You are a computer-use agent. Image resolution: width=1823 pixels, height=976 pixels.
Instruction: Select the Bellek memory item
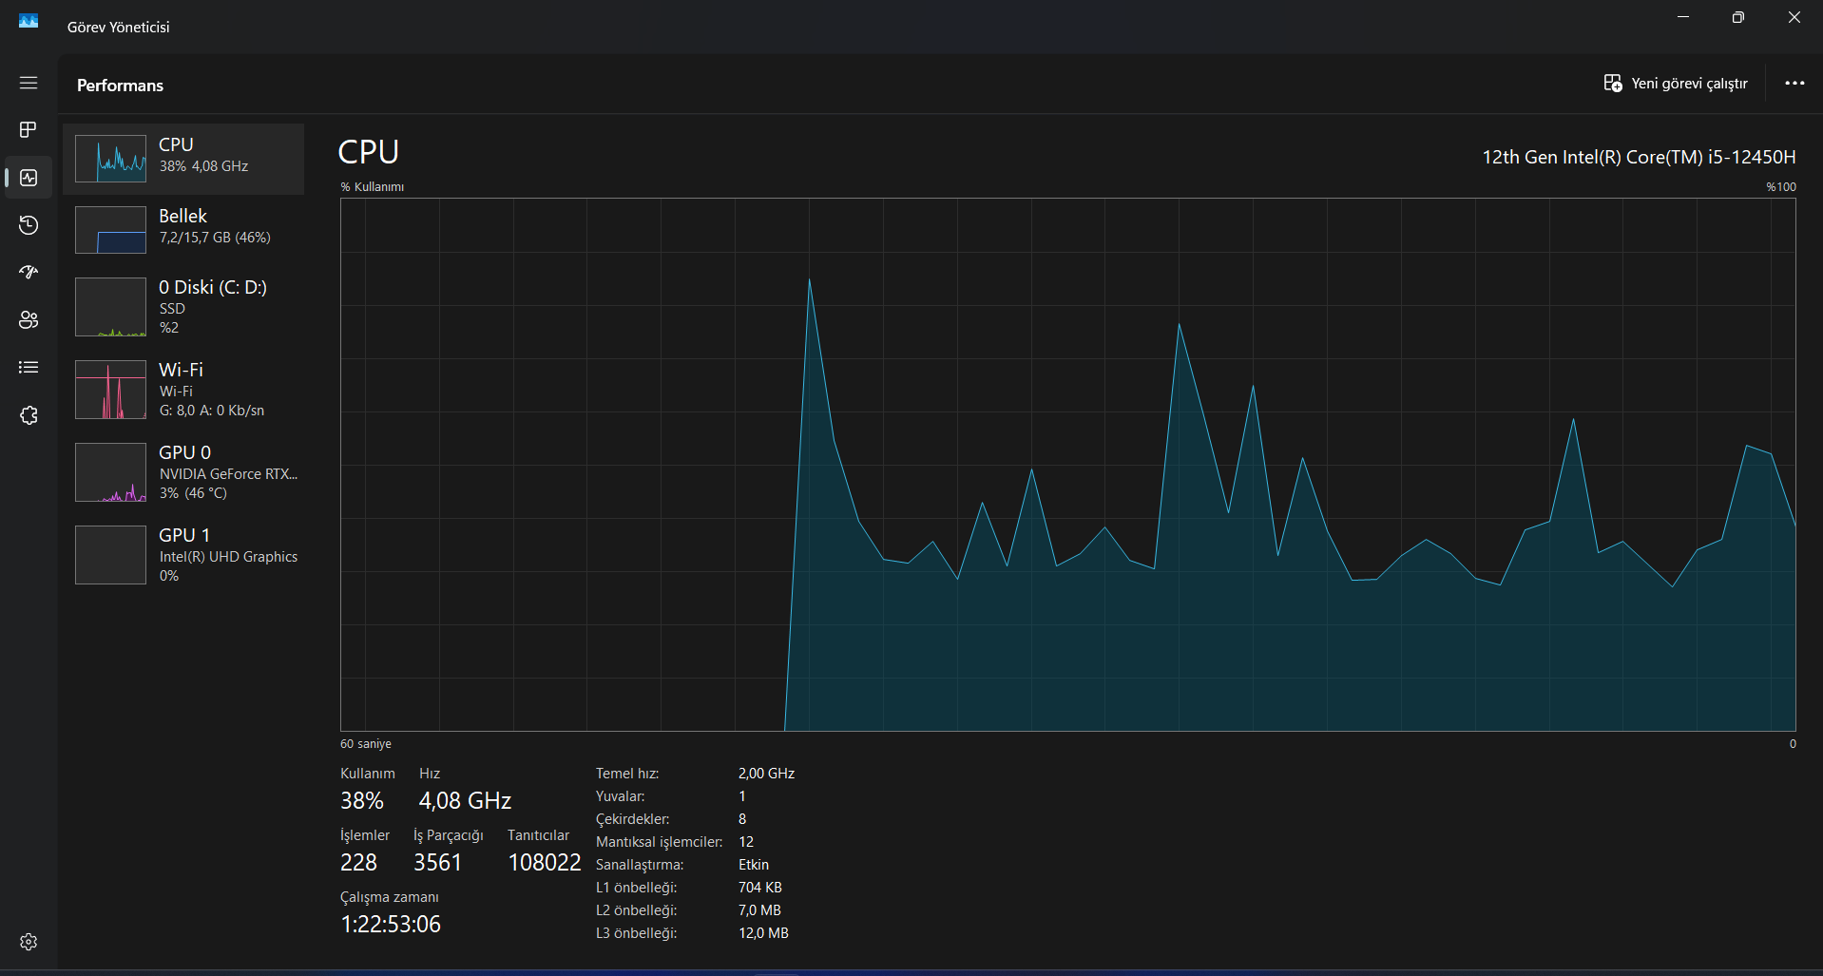pos(183,229)
